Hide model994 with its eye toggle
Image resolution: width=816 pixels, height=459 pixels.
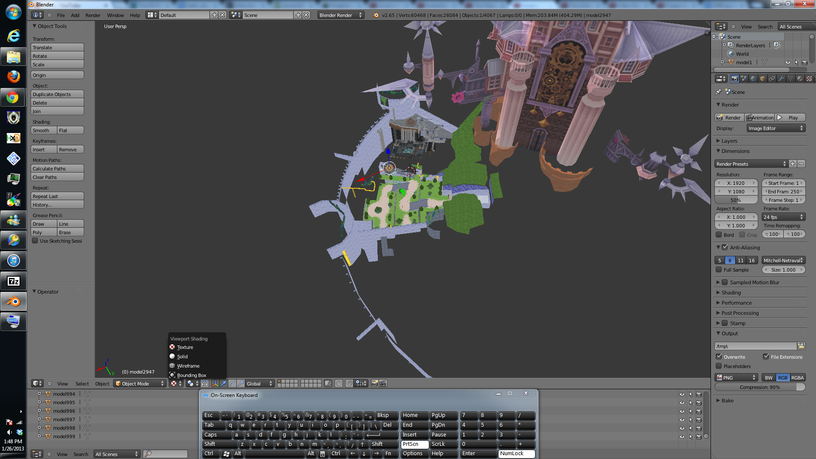[682, 394]
